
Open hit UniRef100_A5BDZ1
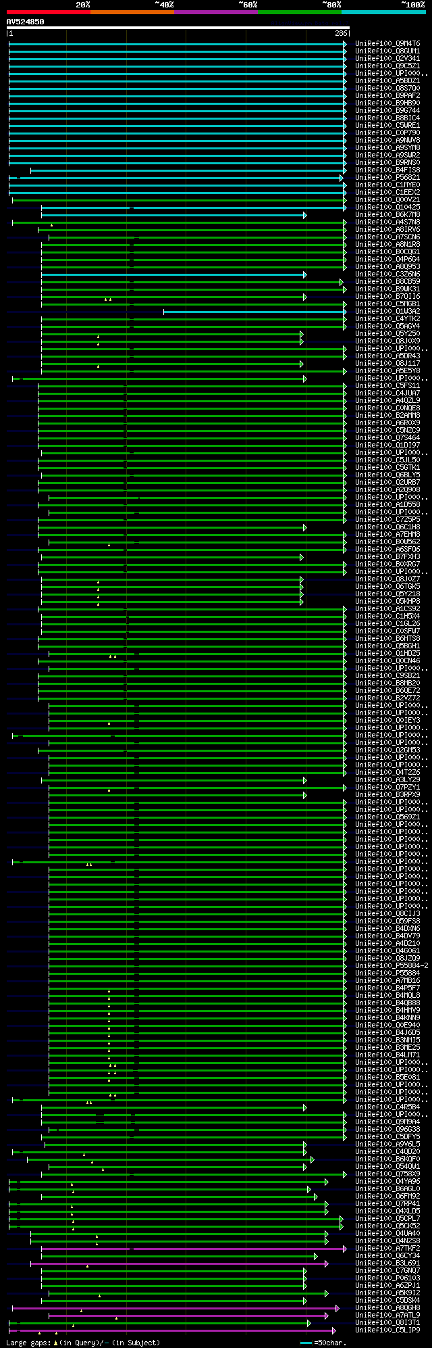point(387,81)
